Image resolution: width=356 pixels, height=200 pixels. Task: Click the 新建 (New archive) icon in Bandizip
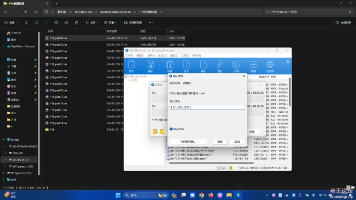[x=170, y=65]
